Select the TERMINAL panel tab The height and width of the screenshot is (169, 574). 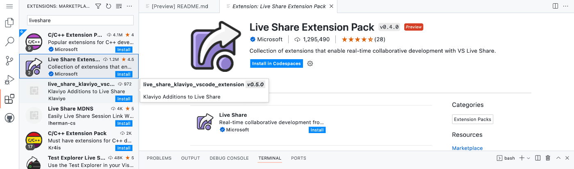[270, 158]
